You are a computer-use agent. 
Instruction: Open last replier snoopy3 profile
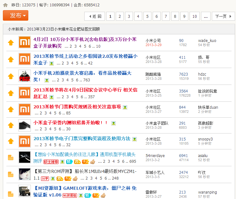click(205, 139)
